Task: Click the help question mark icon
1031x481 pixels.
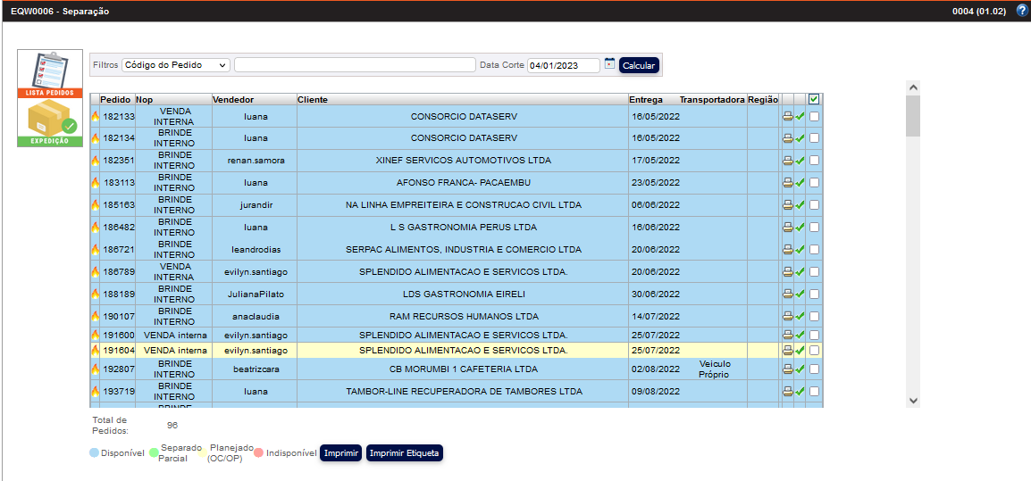Action: [x=1022, y=11]
